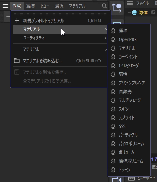The image size is (157, 182).
Task: Open the ファイル menu in object manager
Action: [x=142, y=3]
